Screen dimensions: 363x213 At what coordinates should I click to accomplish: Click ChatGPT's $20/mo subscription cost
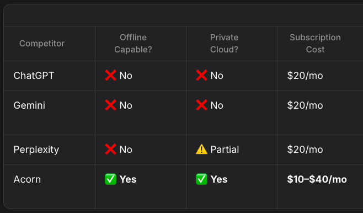click(305, 76)
